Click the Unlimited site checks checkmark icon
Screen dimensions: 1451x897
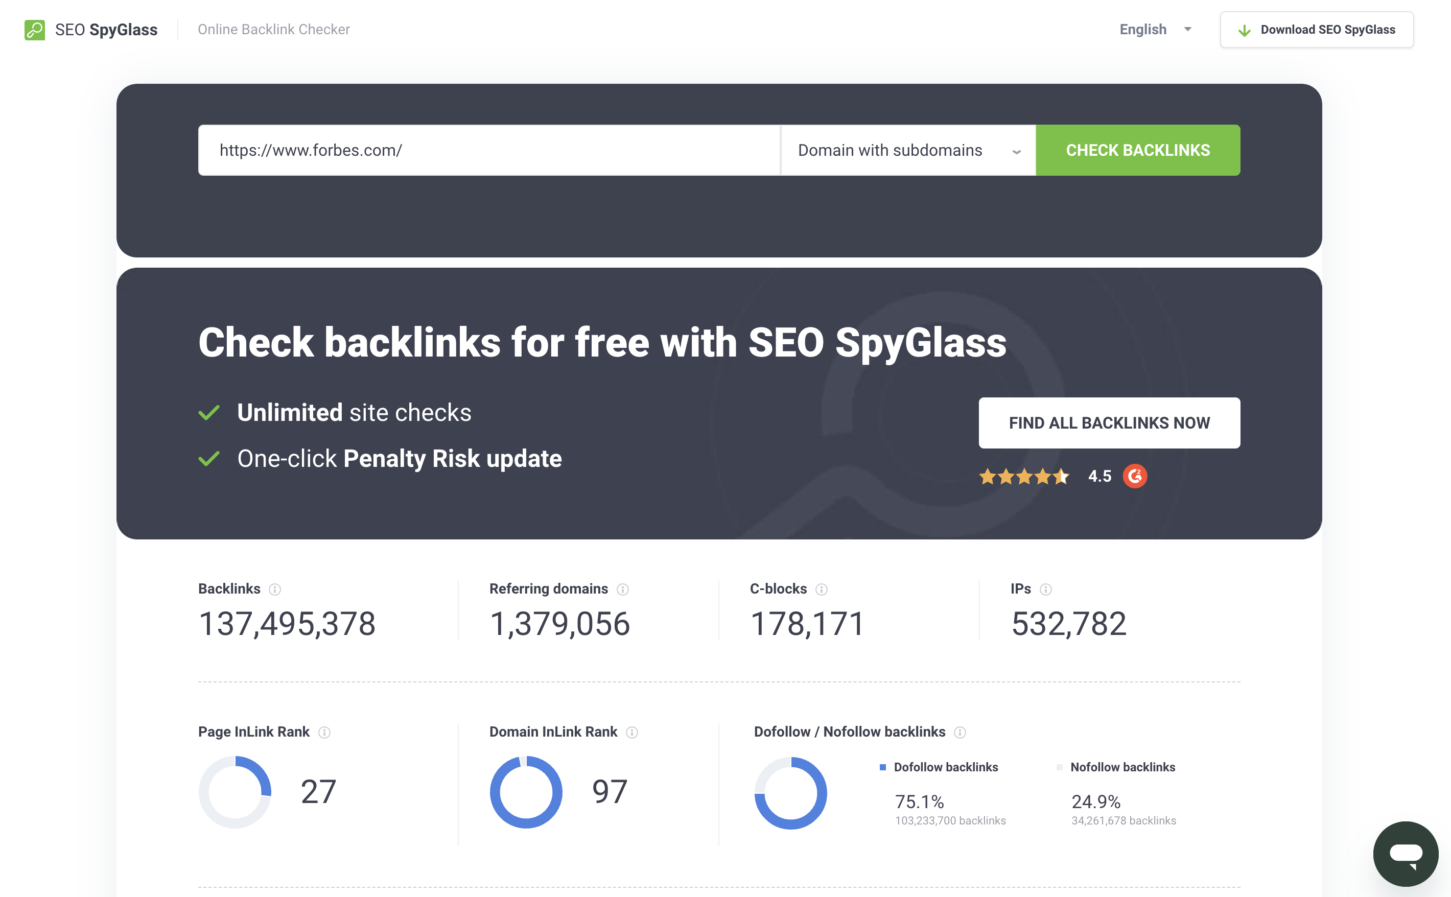pyautogui.click(x=209, y=412)
